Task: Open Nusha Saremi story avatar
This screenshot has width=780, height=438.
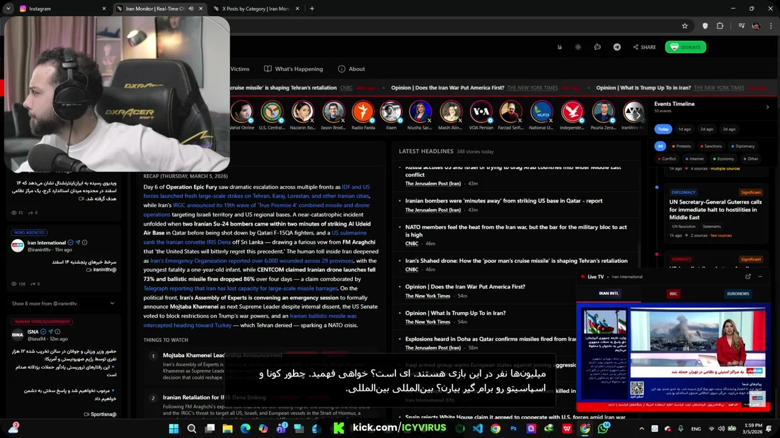Action: [x=420, y=112]
